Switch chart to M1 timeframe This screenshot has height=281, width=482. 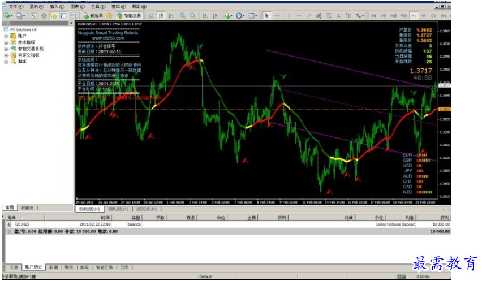(x=373, y=15)
